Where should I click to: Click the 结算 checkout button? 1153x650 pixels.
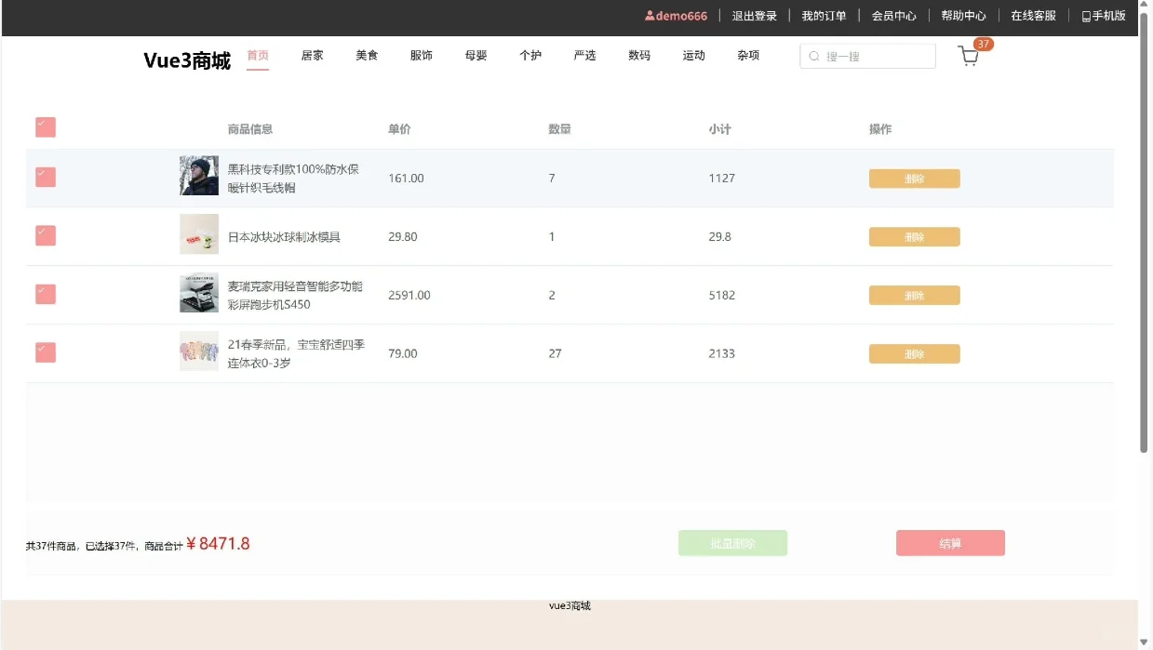click(950, 542)
